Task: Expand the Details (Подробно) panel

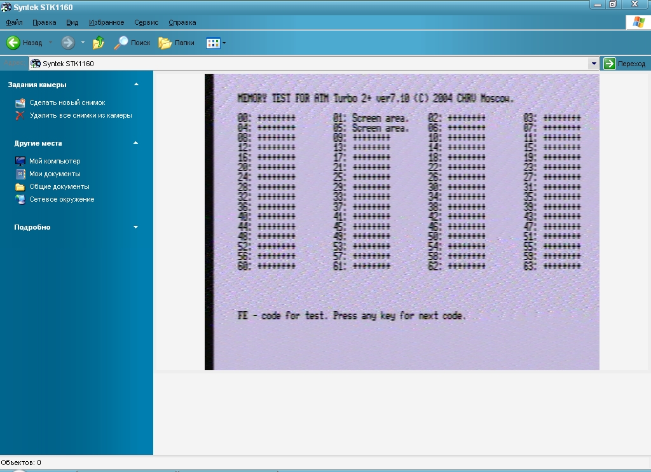Action: [x=136, y=227]
